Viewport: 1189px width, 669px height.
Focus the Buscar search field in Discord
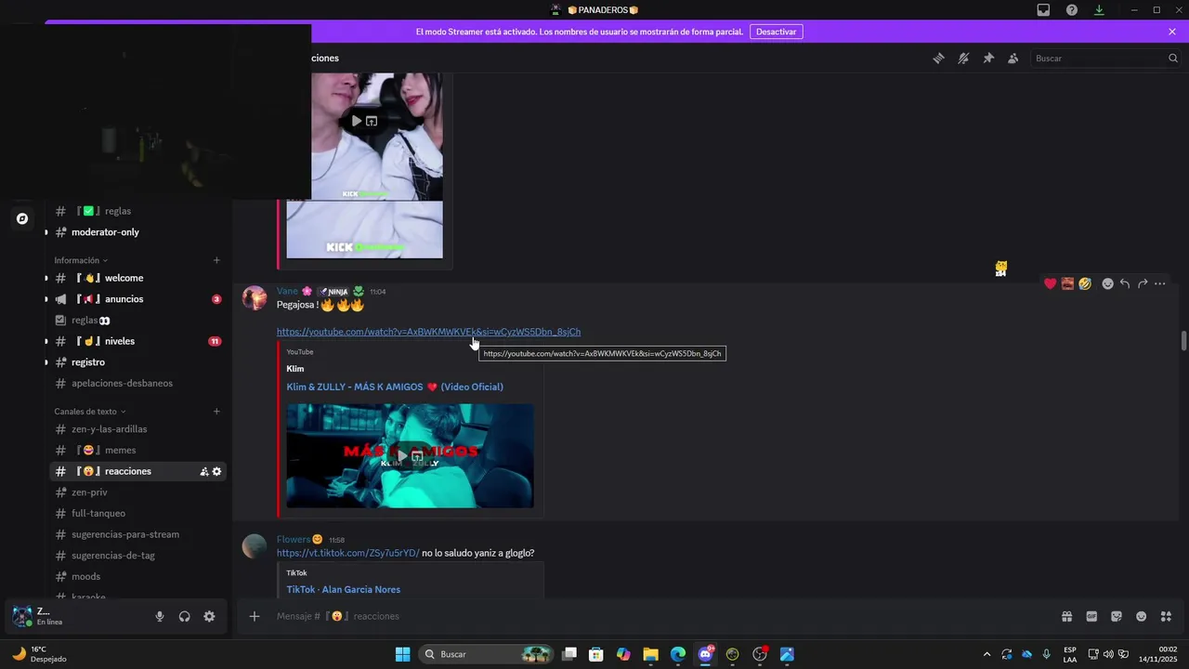pos(1105,58)
